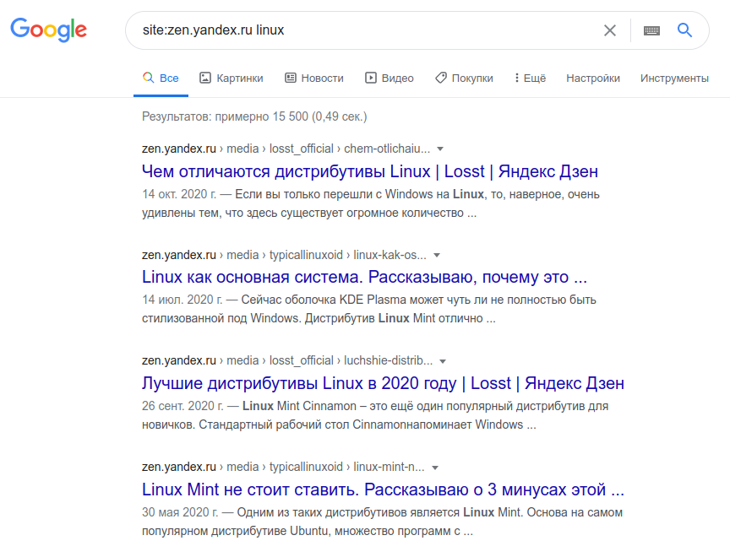This screenshot has width=730, height=557.
Task: Click snippet dated 26 сент. 2020 г.
Action: pos(375,415)
